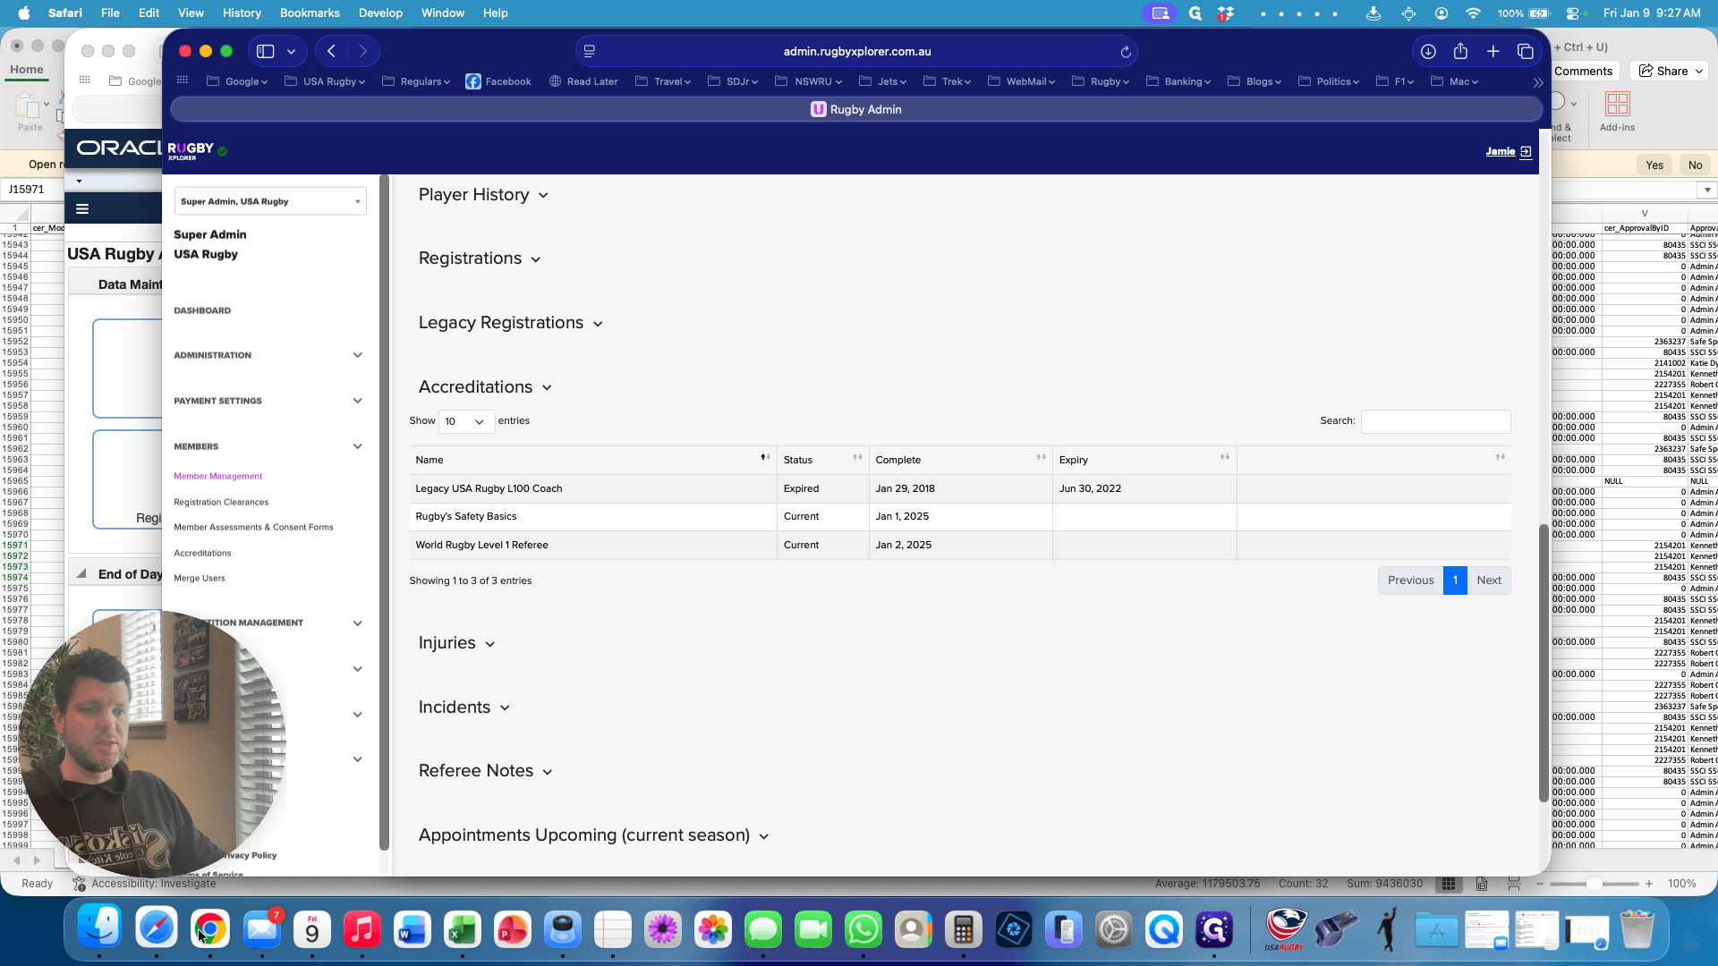Click the Safari share icon
This screenshot has height=966, width=1718.
[1460, 51]
